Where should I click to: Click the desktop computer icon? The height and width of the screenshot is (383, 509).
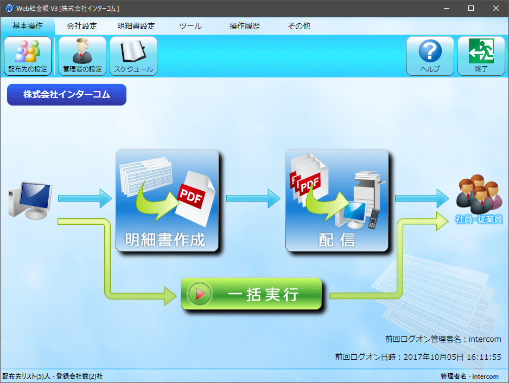(30, 200)
